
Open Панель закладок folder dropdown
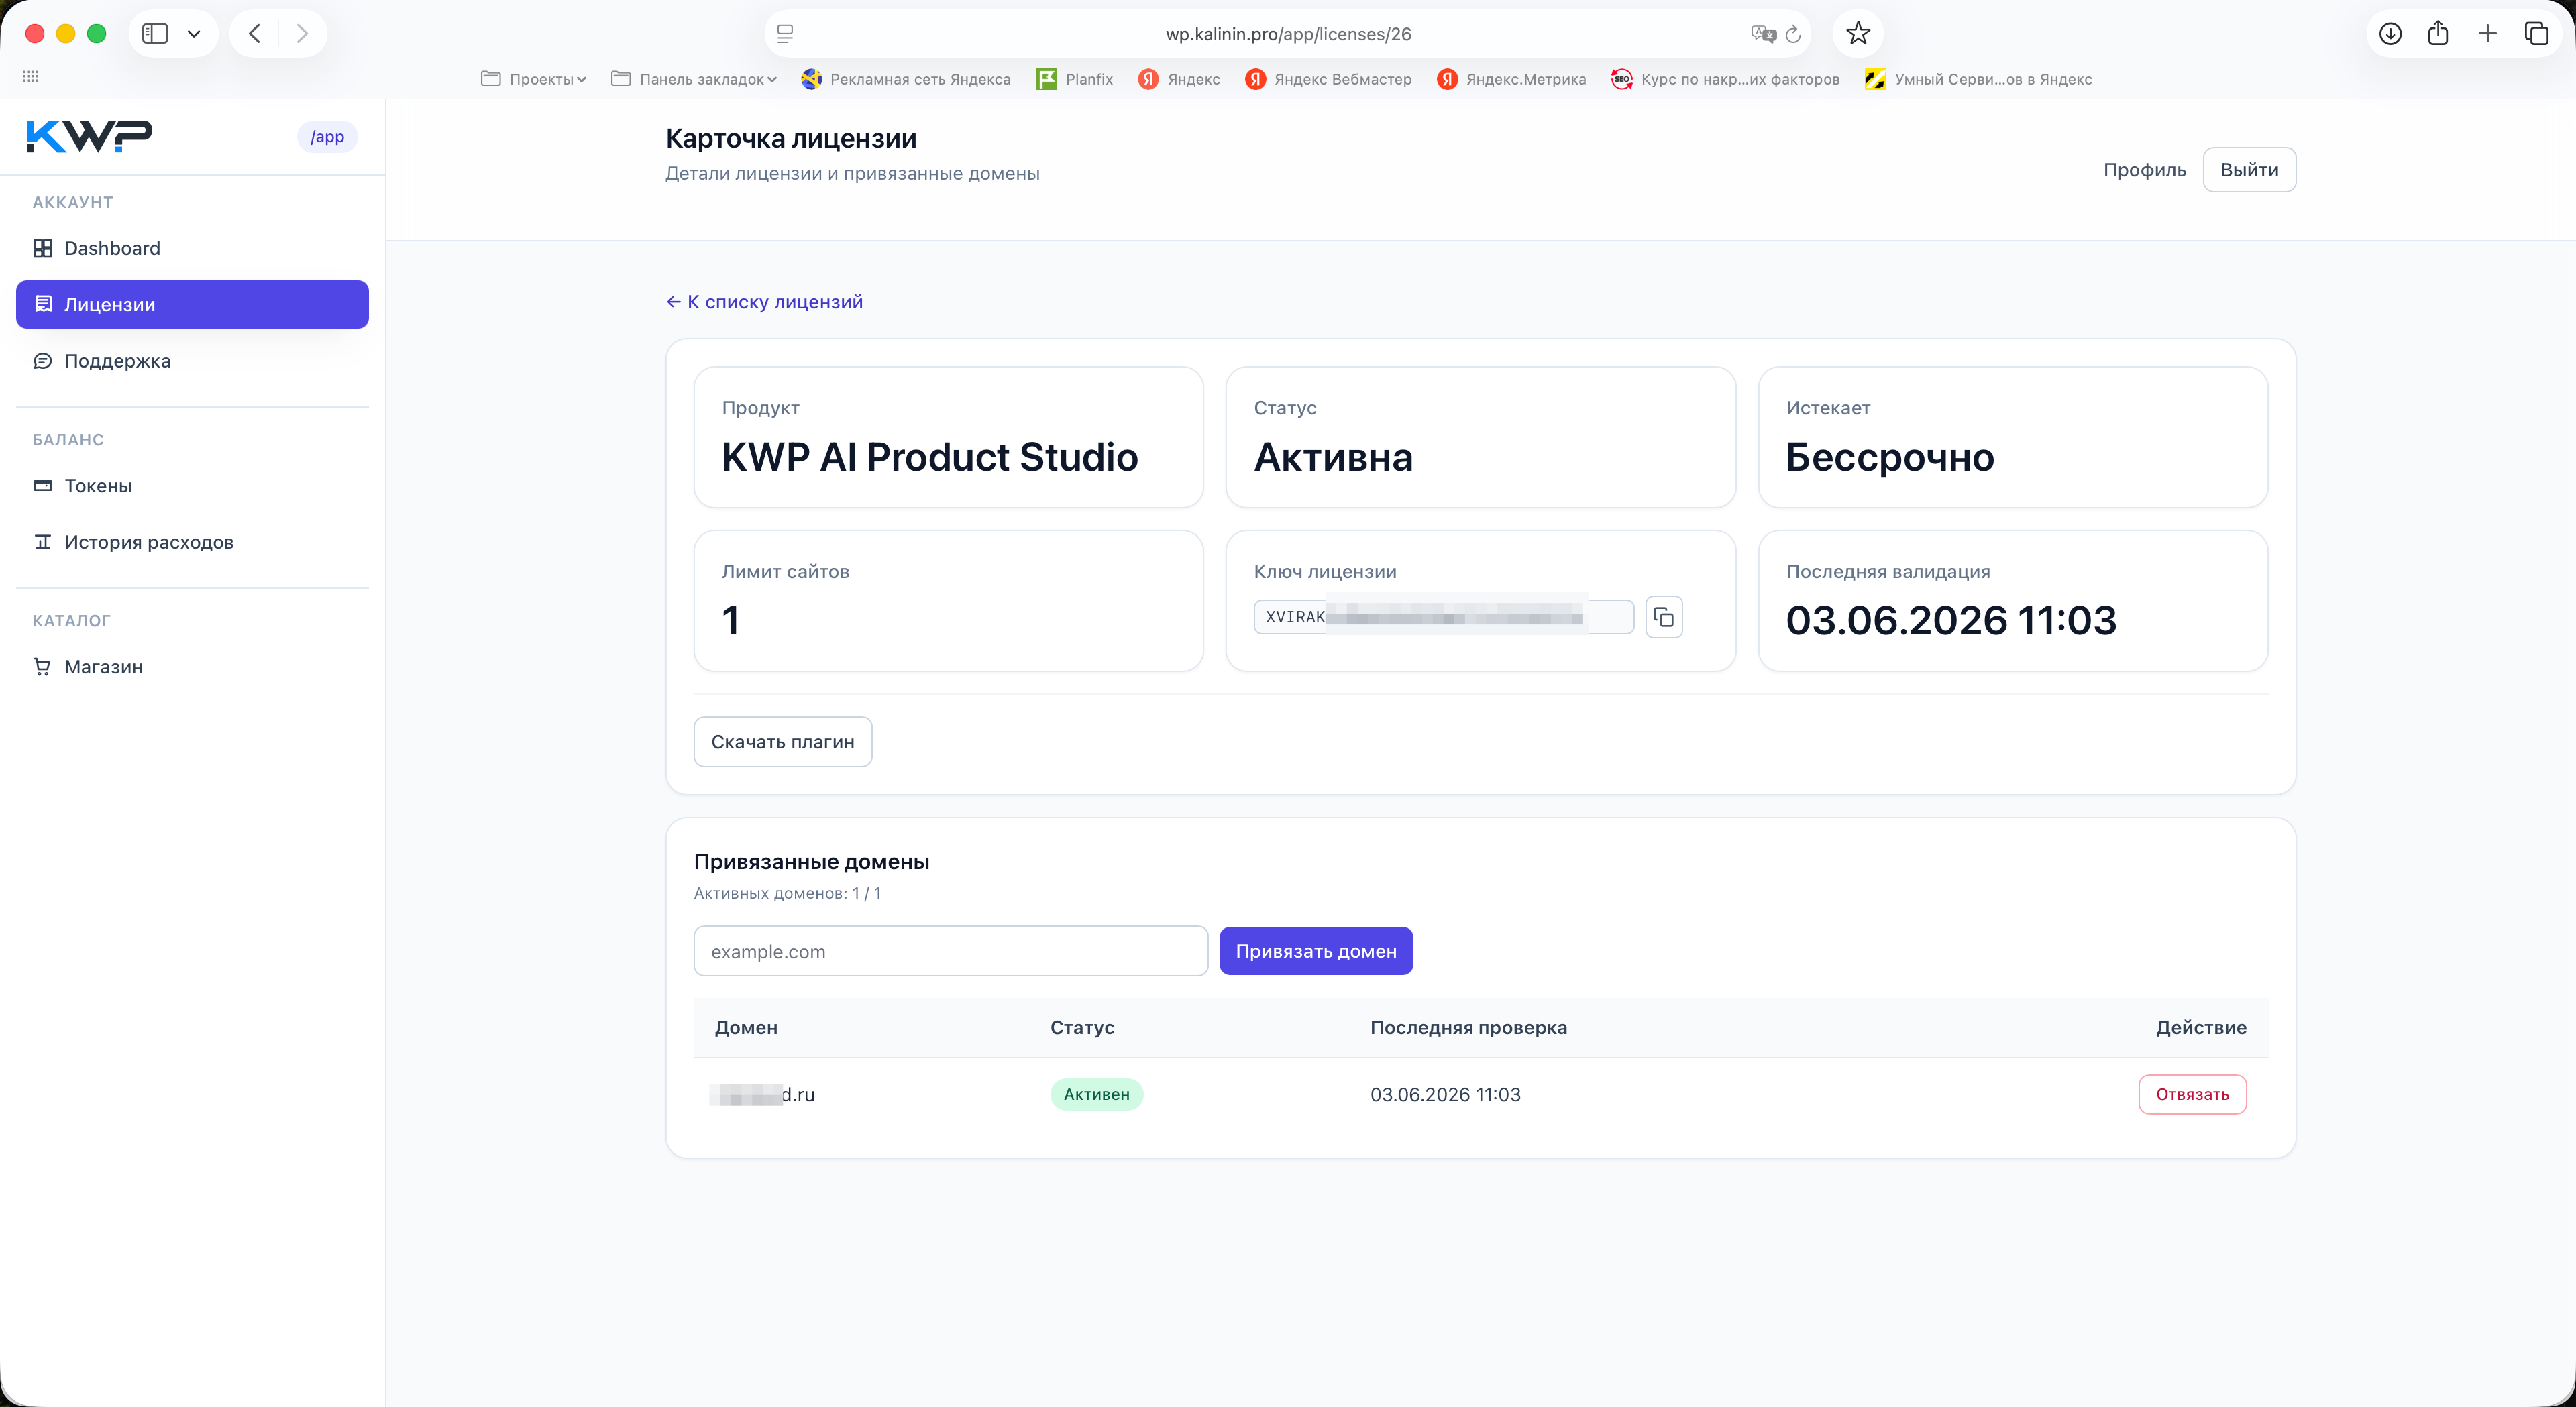[694, 79]
